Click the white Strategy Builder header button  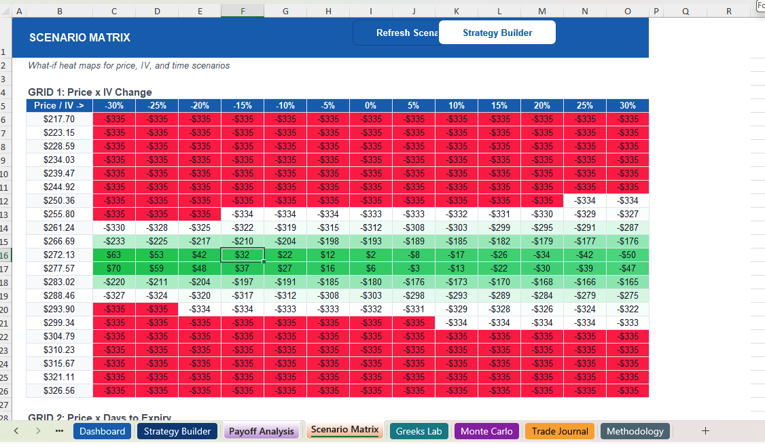point(497,32)
